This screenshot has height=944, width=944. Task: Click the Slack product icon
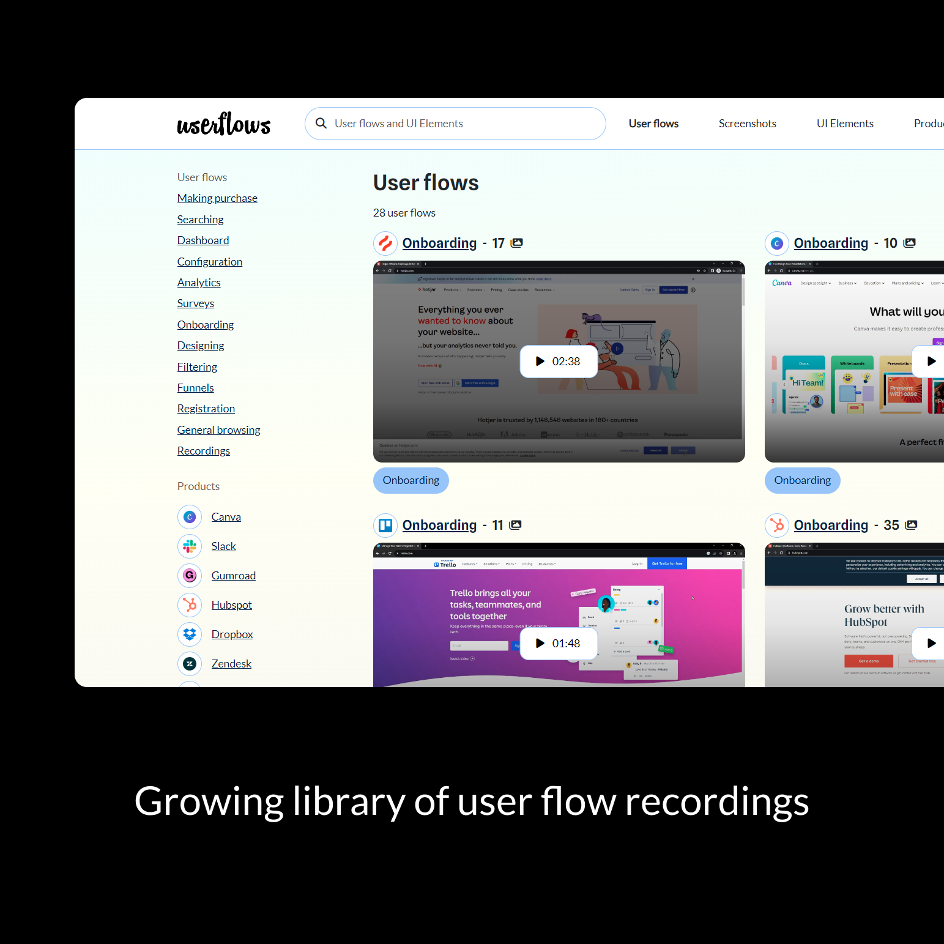point(190,546)
